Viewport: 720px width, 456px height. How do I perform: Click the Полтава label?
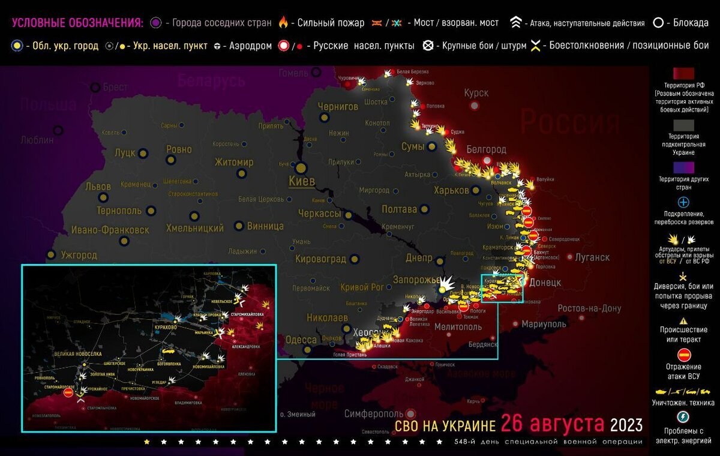click(399, 209)
